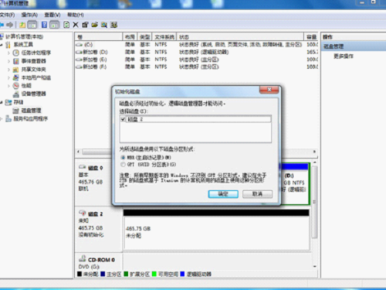Click the 性能 performance icon

tap(16, 86)
